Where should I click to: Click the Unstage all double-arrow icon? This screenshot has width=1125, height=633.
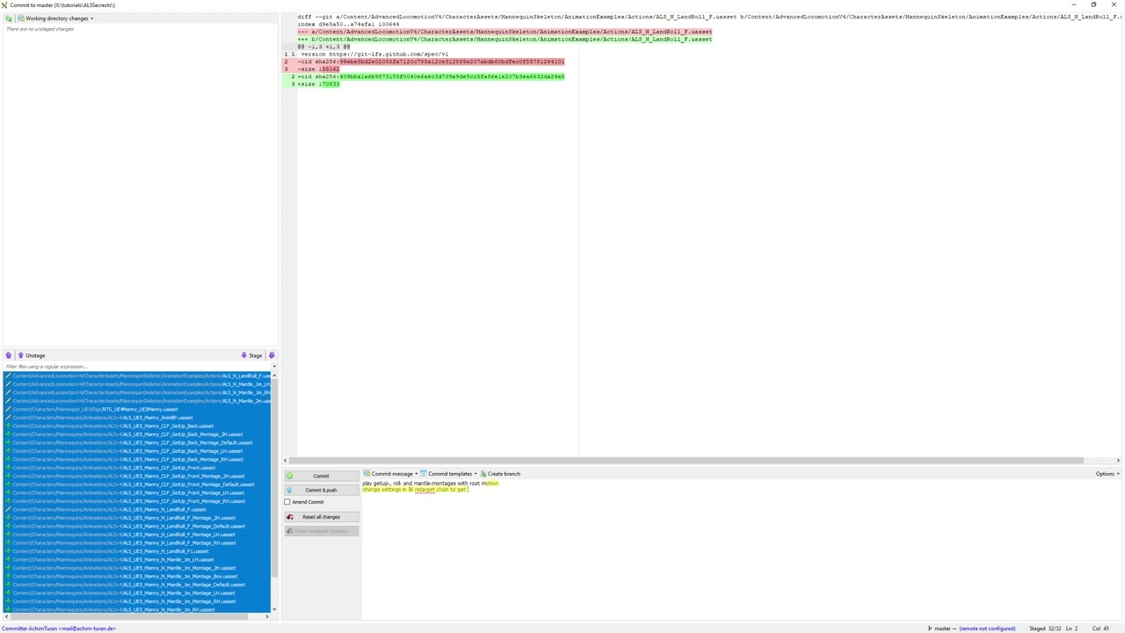tap(9, 355)
